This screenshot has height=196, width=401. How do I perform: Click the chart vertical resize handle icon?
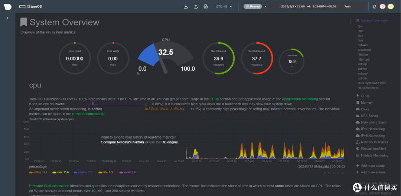pyautogui.click(x=342, y=173)
